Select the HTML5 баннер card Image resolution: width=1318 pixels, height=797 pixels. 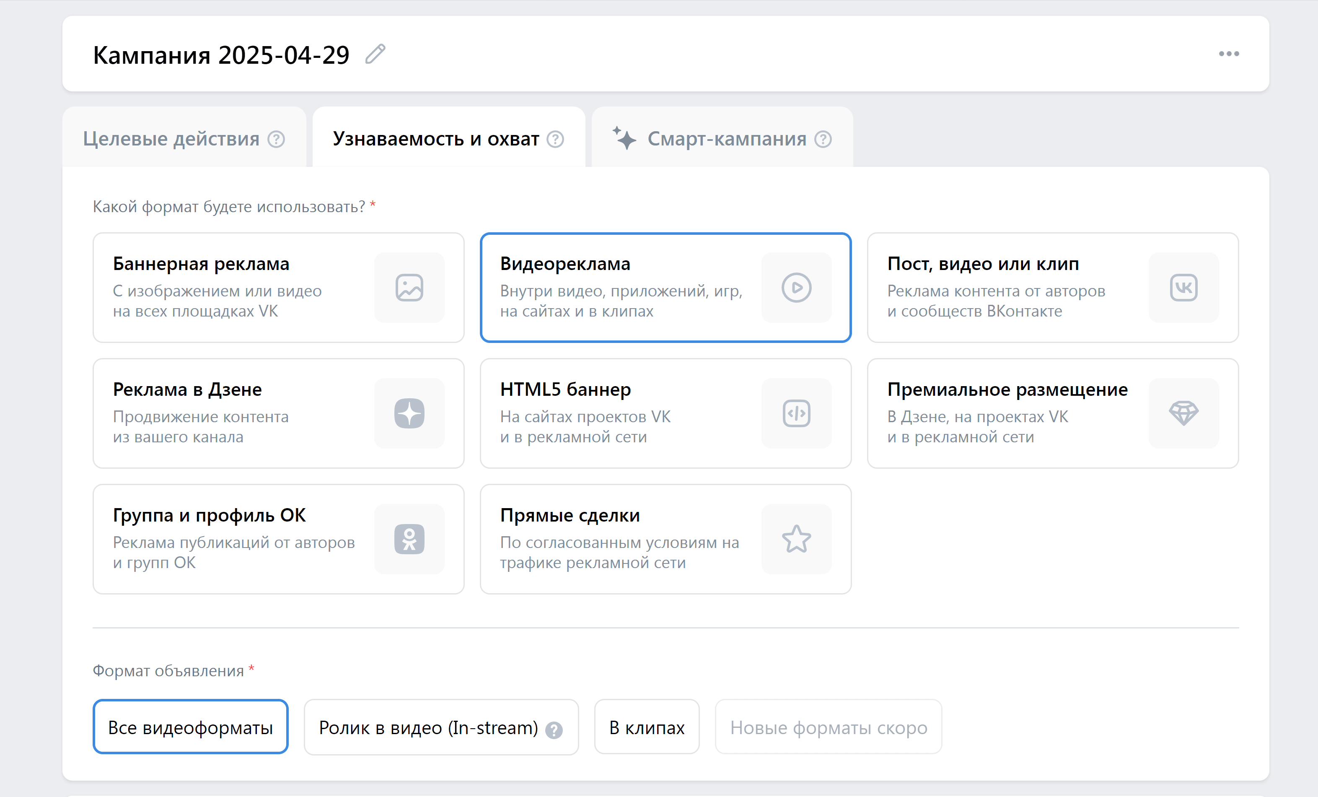[x=665, y=413]
